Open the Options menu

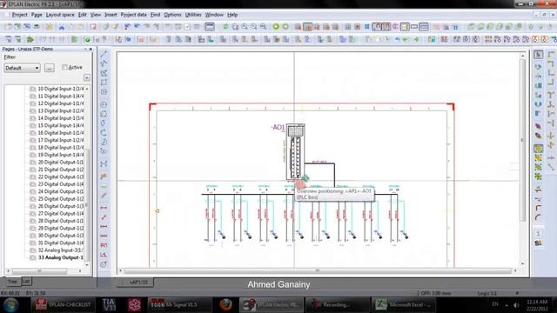(172, 15)
